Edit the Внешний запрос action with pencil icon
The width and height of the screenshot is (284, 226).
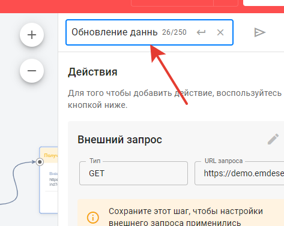(273, 139)
